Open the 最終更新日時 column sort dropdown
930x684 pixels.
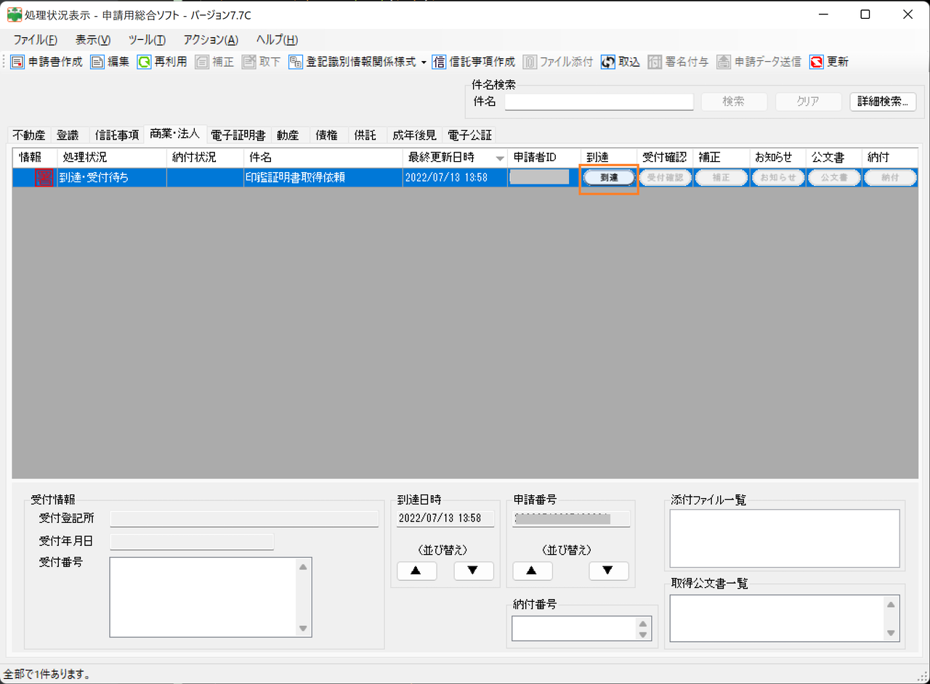(x=499, y=157)
